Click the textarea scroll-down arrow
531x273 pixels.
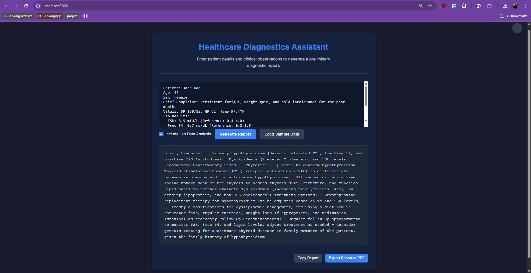pos(366,121)
